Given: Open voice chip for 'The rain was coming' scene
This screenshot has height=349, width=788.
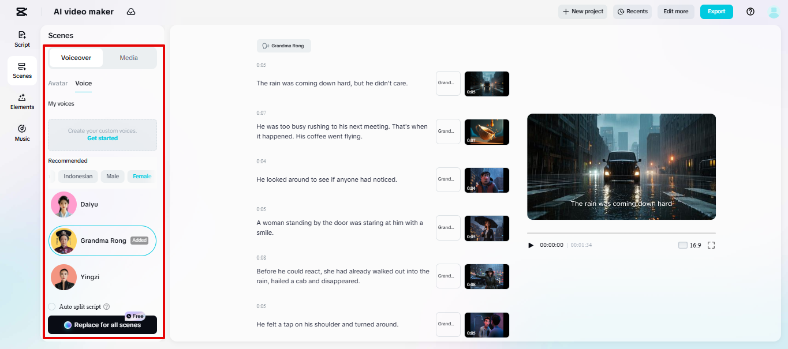Looking at the screenshot, I should coord(448,83).
